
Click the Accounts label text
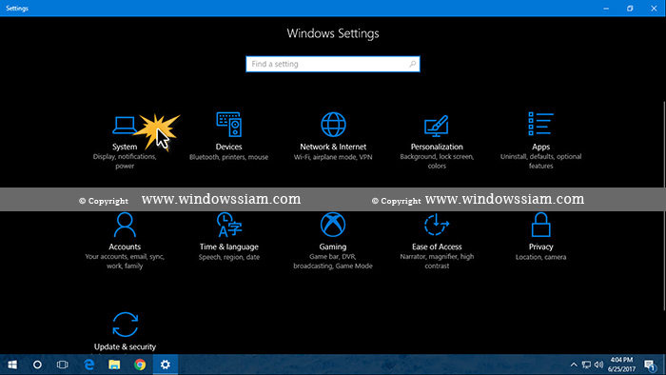pos(125,247)
